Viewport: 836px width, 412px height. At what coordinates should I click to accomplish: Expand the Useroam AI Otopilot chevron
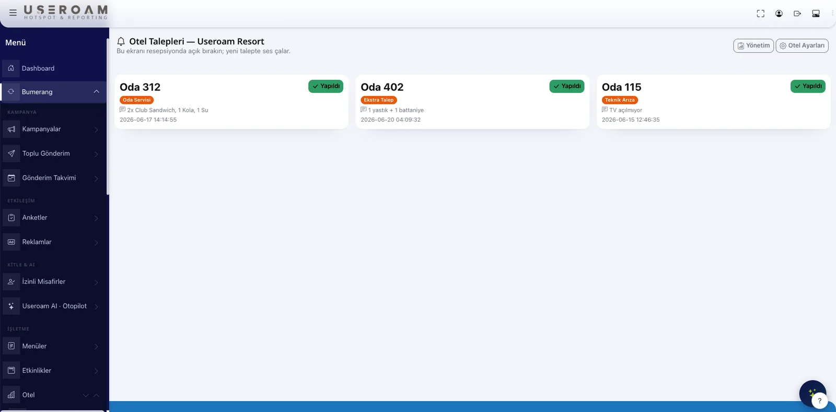tap(96, 307)
